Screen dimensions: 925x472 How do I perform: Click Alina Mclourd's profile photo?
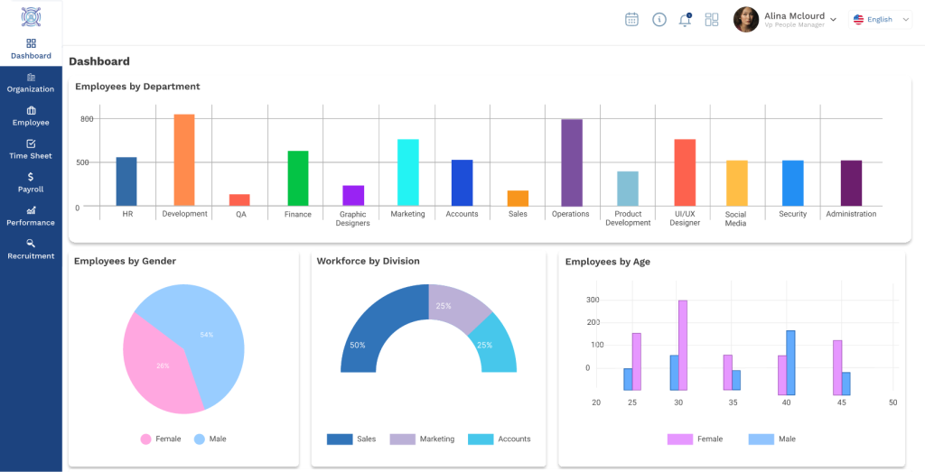[745, 20]
